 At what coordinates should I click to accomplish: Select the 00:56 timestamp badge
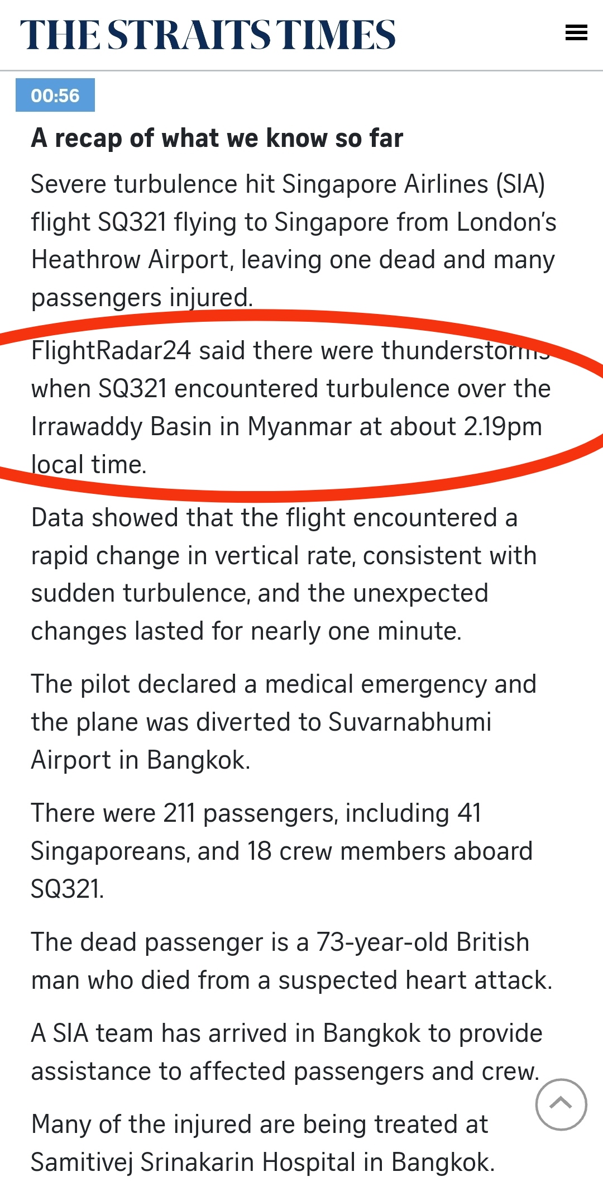pos(55,96)
